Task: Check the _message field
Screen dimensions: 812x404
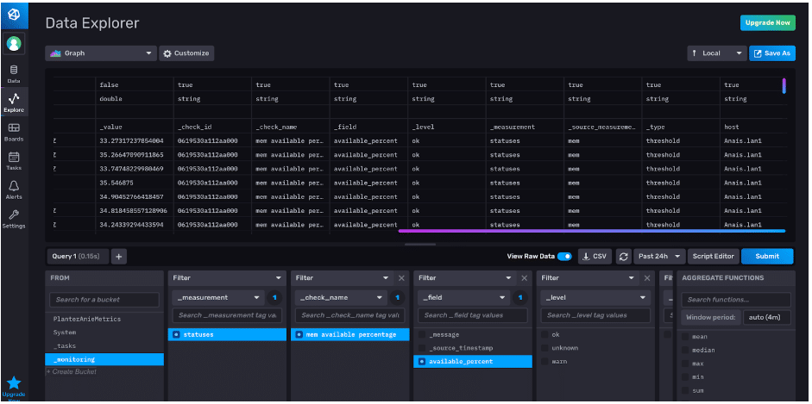Action: [423, 335]
